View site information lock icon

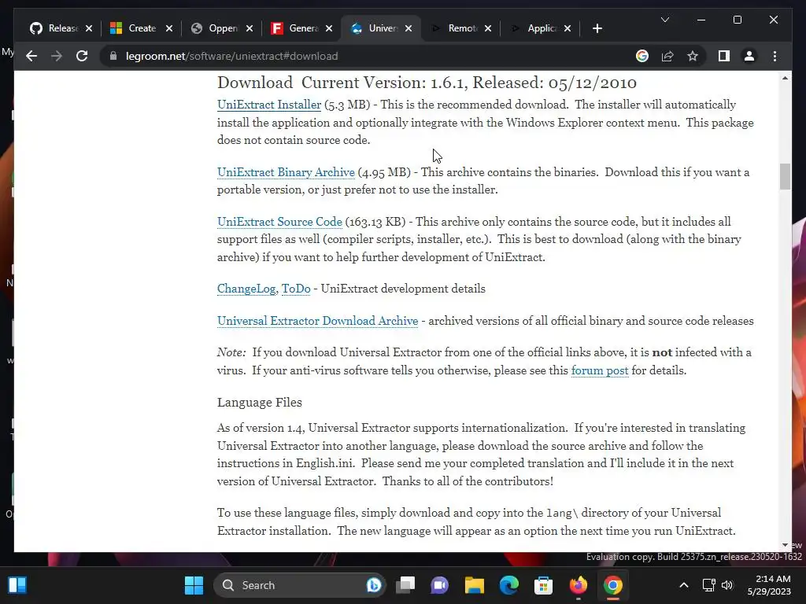pyautogui.click(x=113, y=56)
